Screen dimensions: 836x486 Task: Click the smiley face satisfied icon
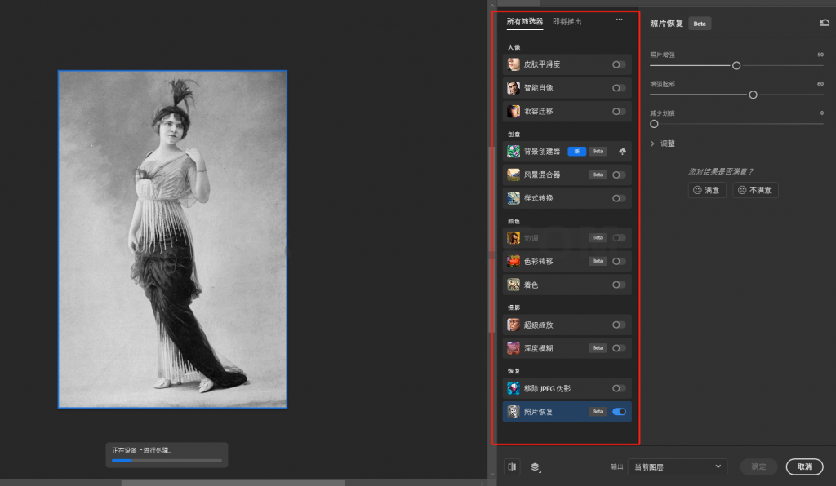tap(697, 190)
